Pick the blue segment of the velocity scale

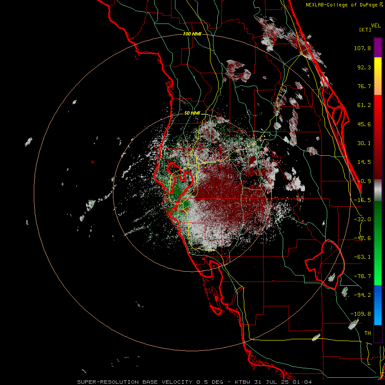point(378,305)
